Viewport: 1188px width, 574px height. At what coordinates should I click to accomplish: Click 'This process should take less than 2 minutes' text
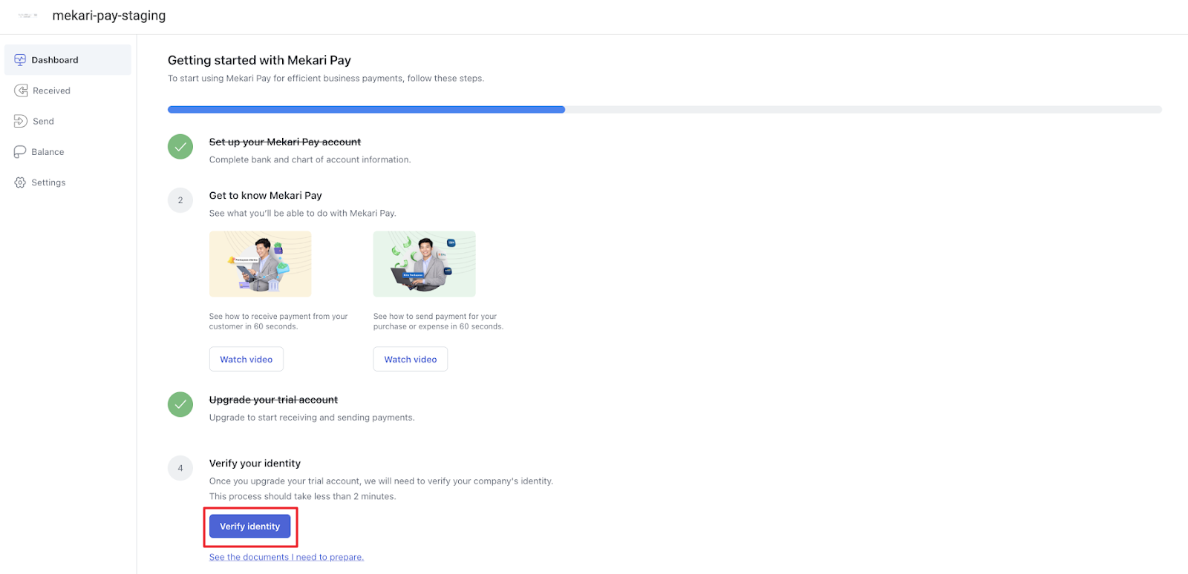point(302,496)
